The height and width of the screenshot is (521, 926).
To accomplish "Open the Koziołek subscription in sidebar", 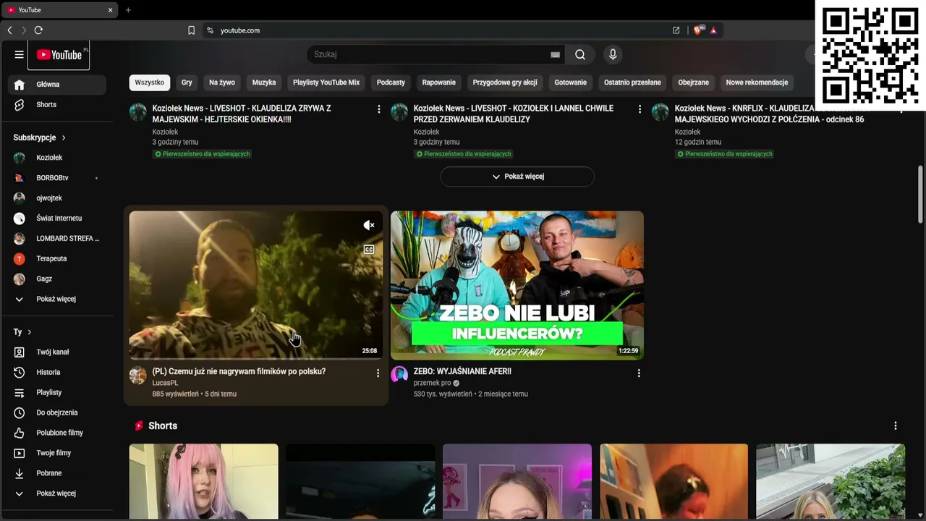I will click(58, 158).
